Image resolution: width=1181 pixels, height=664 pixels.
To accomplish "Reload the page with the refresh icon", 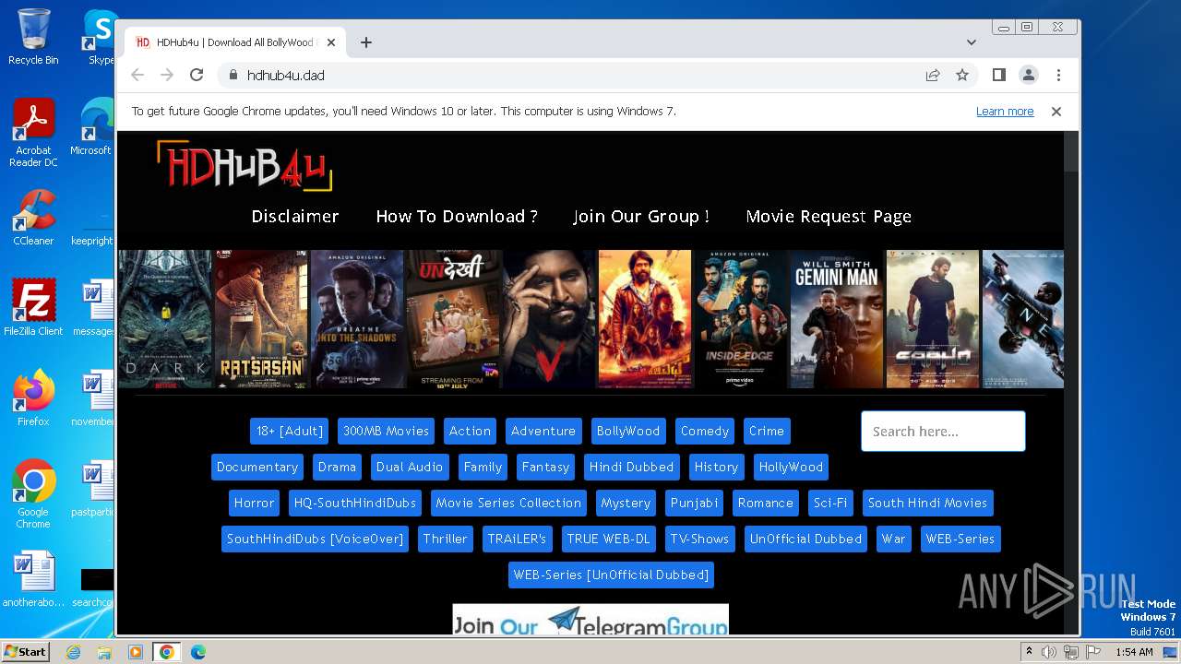I will point(197,75).
